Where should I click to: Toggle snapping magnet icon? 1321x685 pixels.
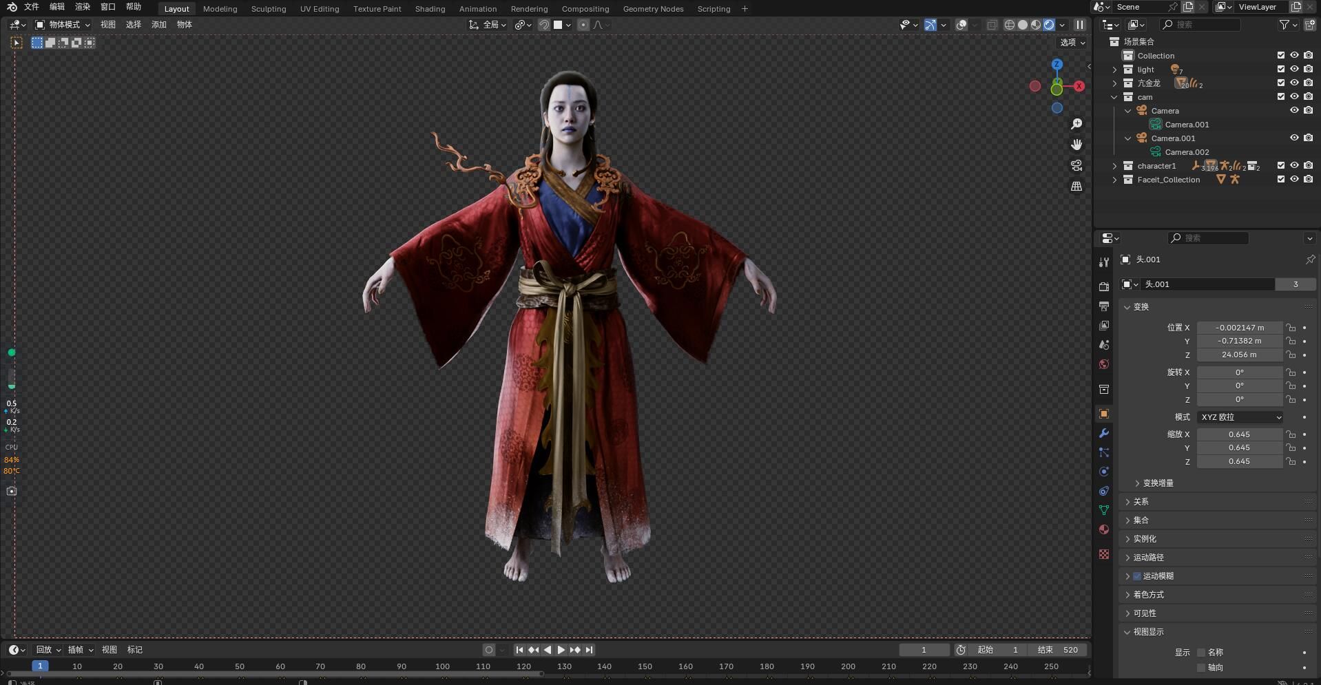tap(543, 25)
